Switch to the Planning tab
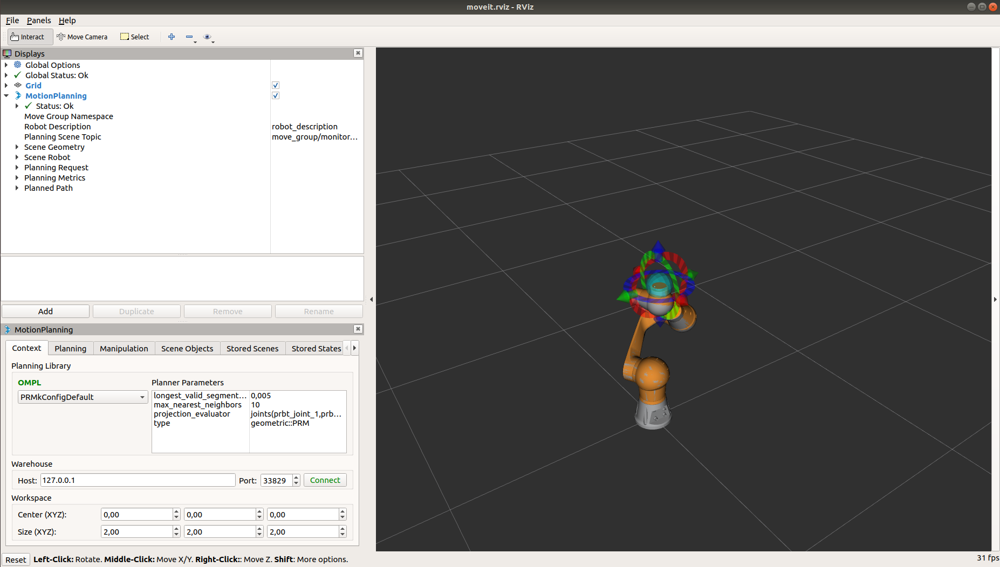The width and height of the screenshot is (1000, 567). [x=70, y=348]
